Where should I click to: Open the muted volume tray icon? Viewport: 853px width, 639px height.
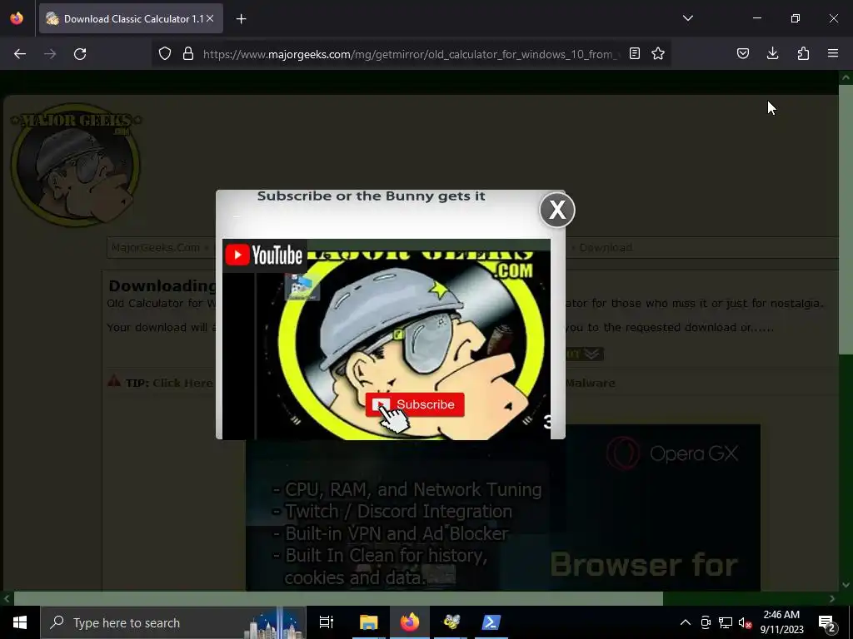[745, 622]
